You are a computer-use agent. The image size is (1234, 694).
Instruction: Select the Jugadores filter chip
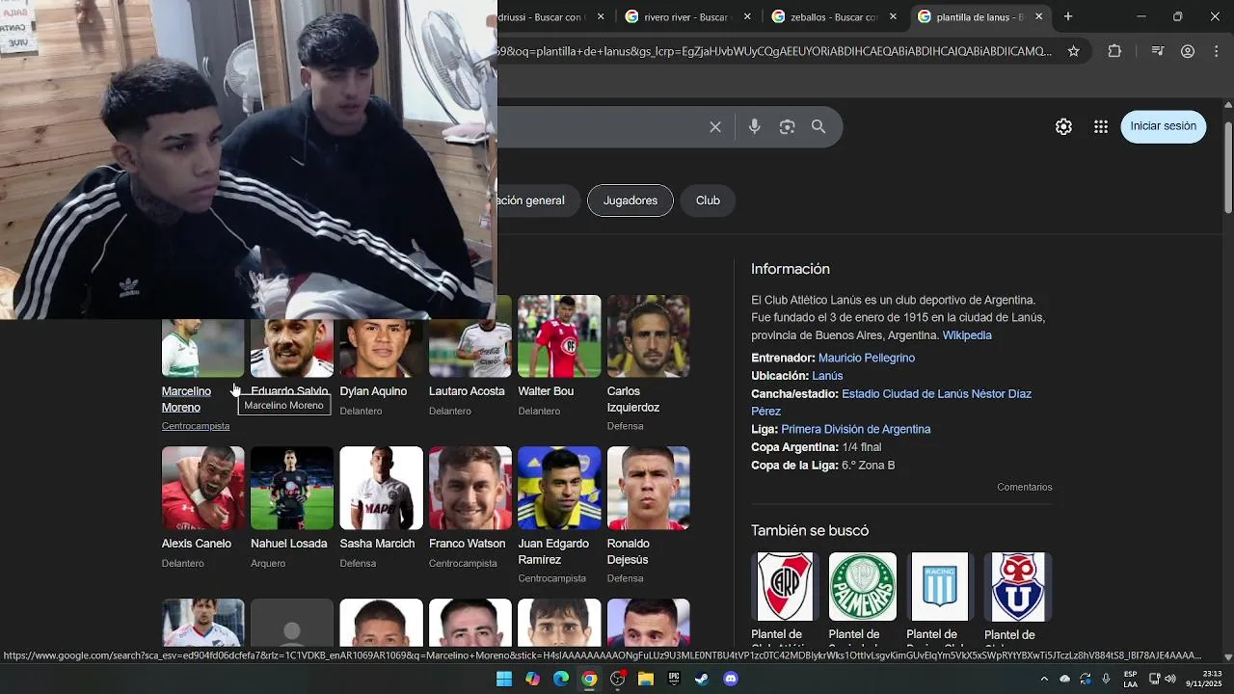tap(630, 200)
